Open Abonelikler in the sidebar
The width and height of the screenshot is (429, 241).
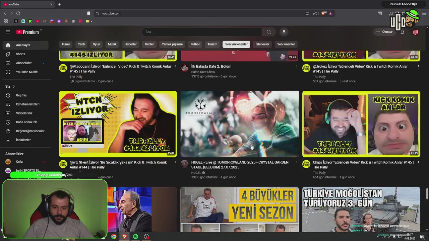coord(25,63)
